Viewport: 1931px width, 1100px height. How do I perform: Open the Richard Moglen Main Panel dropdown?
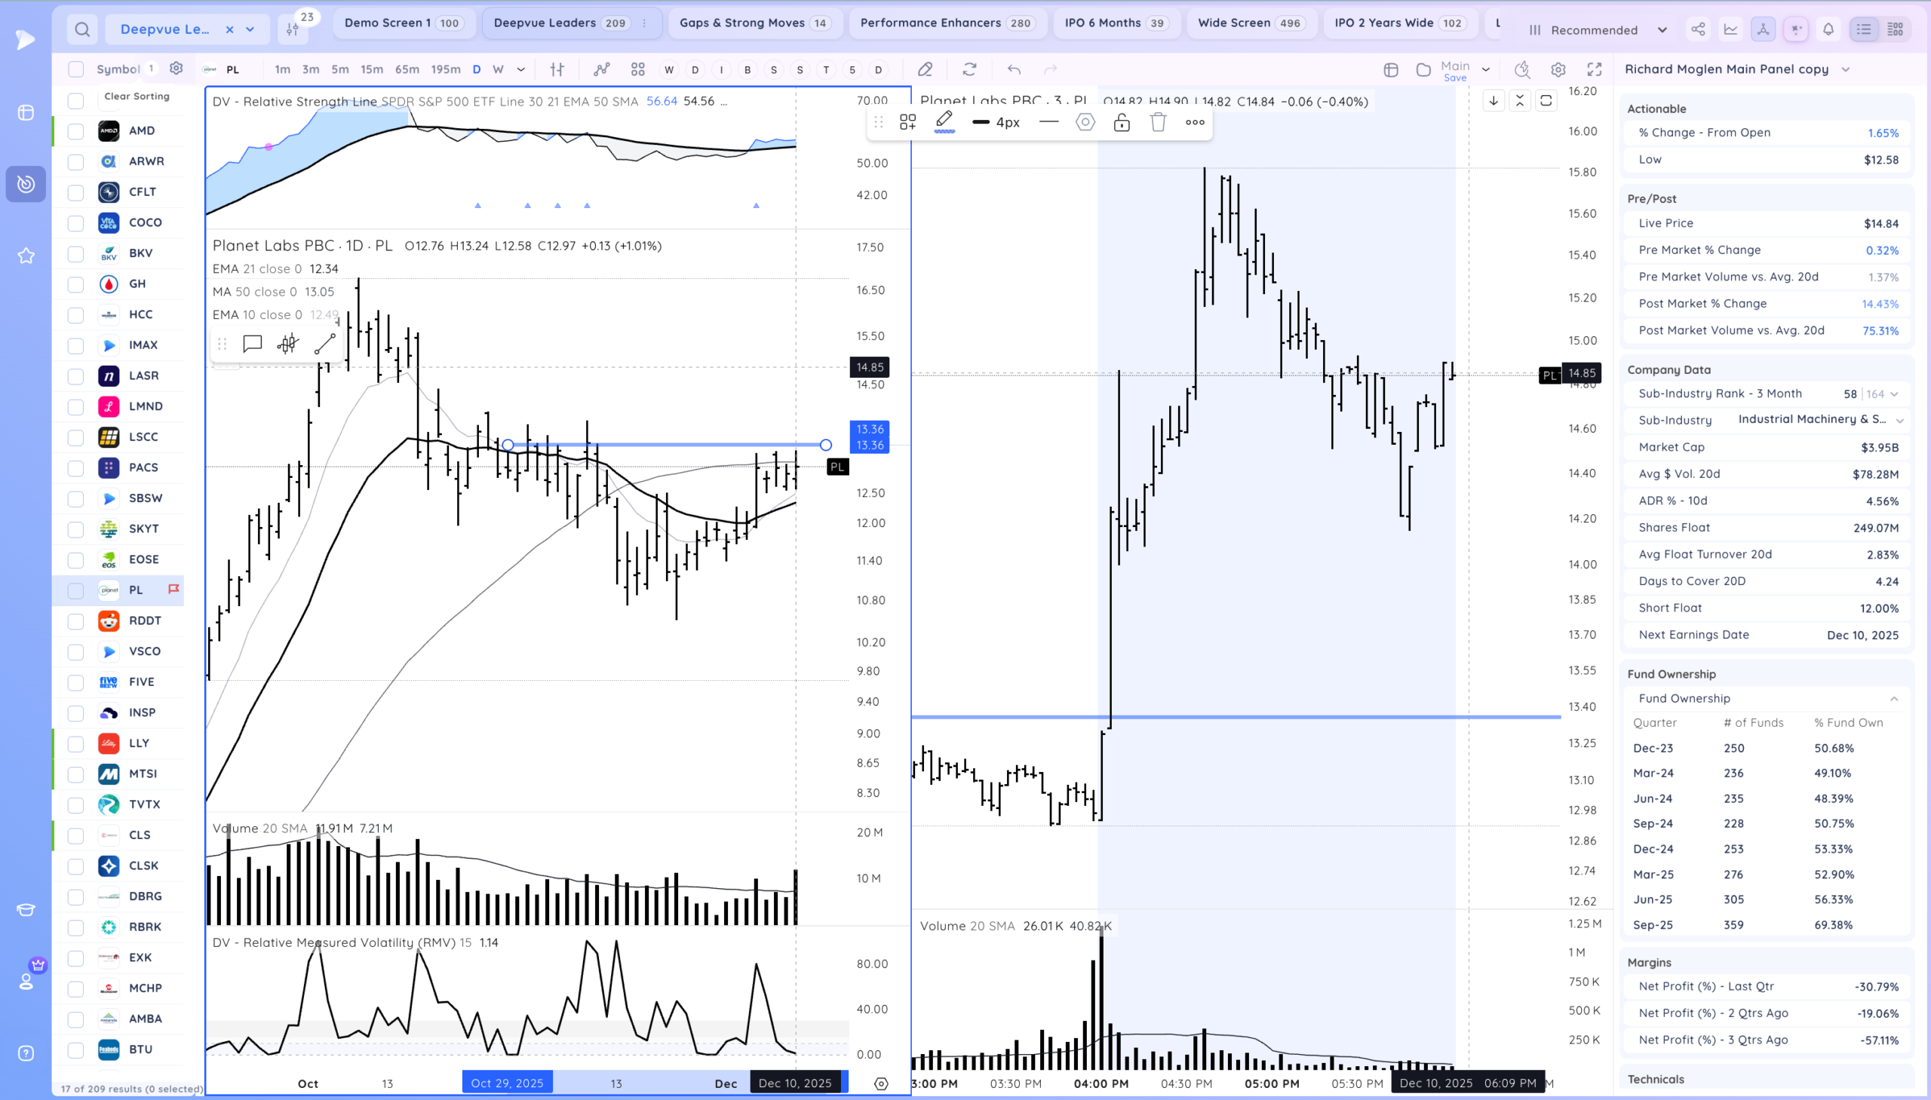pos(1846,69)
